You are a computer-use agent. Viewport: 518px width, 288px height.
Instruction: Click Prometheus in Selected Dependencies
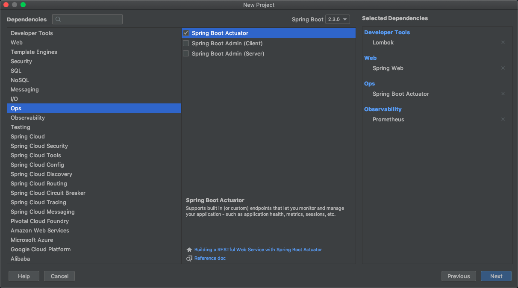point(388,119)
